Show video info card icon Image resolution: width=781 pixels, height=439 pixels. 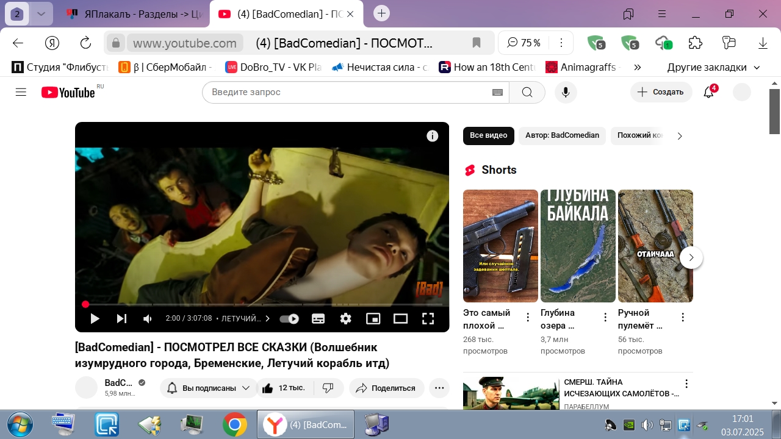[433, 136]
